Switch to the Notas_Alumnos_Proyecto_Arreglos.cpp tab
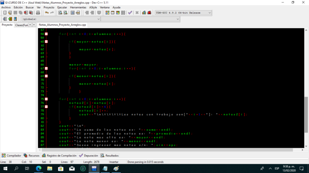Screen dimensions: 309x173 [x=62, y=25]
